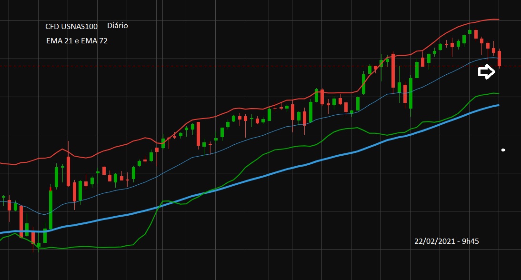The width and height of the screenshot is (521, 280).
Task: Click the "22/02/2021 - 9h45" timestamp text
Action: pyautogui.click(x=446, y=241)
